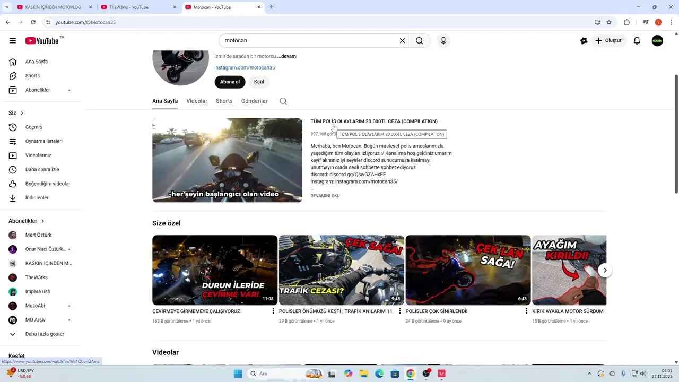
Task: Show hidden system tray icons
Action: (589, 374)
